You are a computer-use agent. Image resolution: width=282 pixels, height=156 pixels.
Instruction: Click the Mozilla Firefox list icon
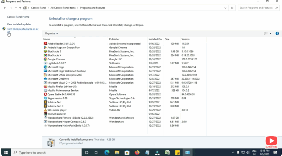45,86
